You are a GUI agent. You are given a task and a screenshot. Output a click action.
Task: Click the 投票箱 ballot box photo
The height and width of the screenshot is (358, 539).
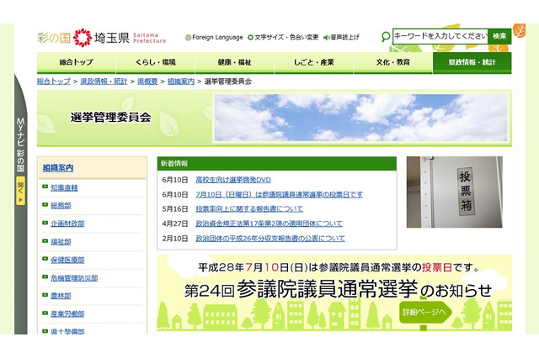(x=454, y=192)
